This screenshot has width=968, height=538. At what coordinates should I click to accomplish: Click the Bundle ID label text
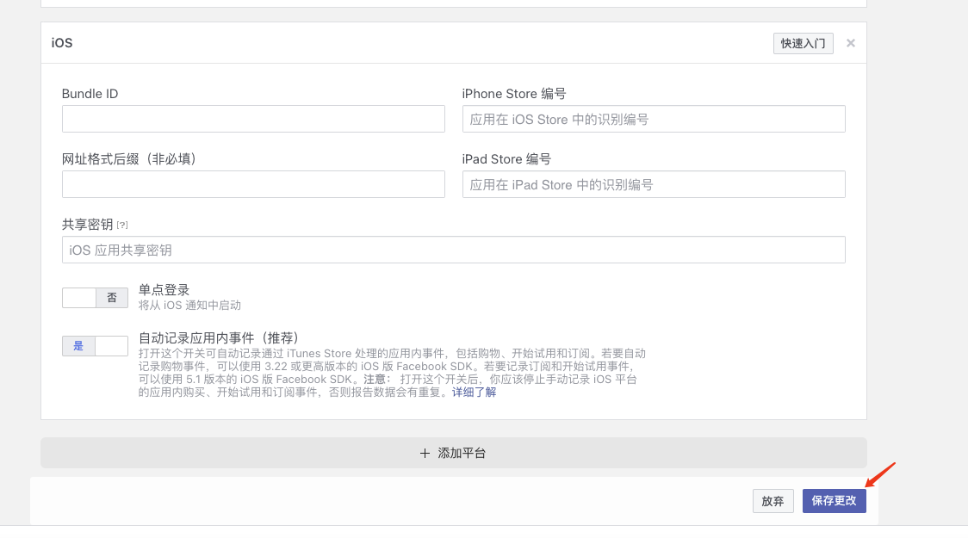pos(90,94)
